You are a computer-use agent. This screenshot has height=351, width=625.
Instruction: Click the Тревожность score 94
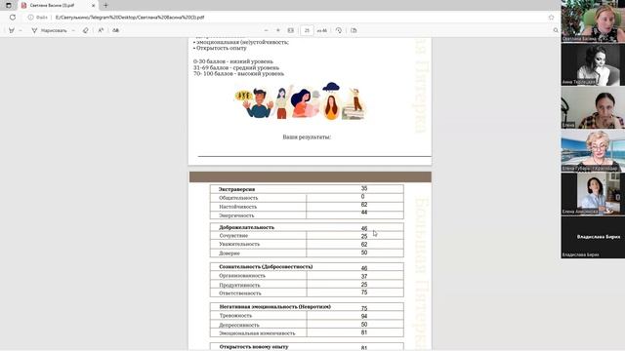click(x=364, y=316)
